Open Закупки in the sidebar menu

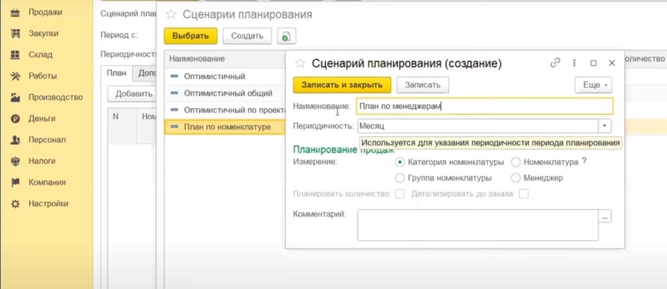[x=43, y=33]
